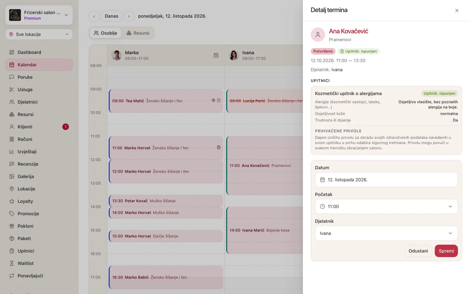This screenshot has height=294, width=470.
Task: Open Ponavljajući recurring appointments
Action: tap(39, 276)
